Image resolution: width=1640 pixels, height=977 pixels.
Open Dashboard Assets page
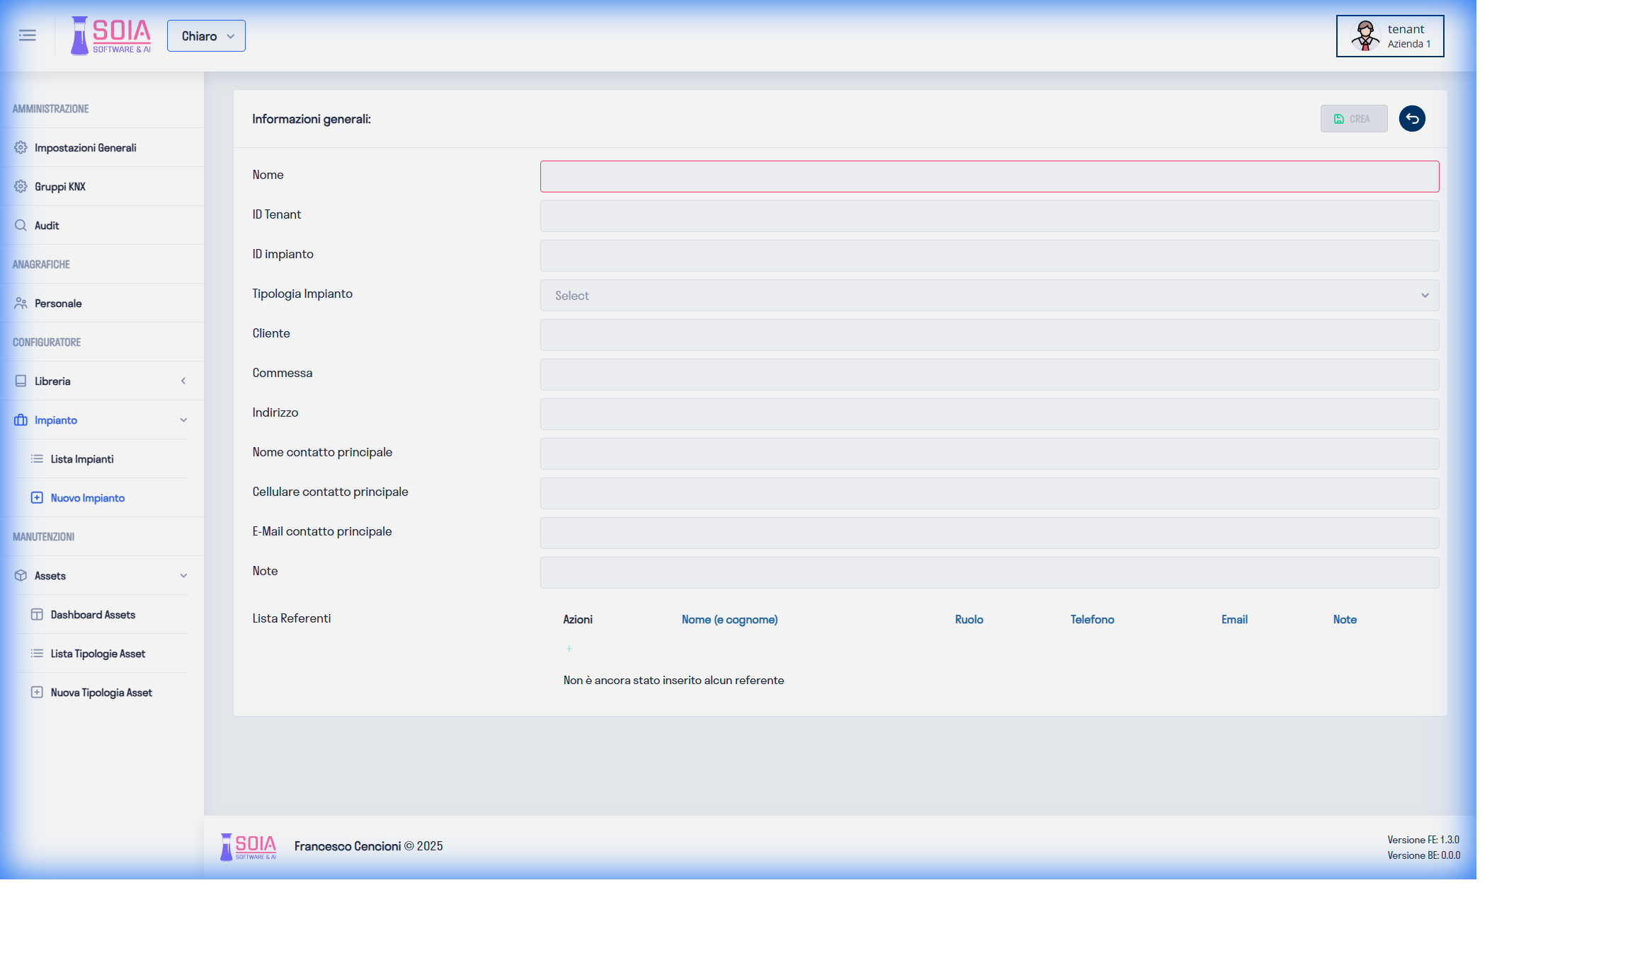coord(93,615)
